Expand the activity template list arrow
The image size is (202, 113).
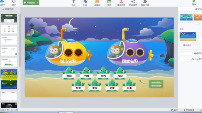tap(200, 24)
